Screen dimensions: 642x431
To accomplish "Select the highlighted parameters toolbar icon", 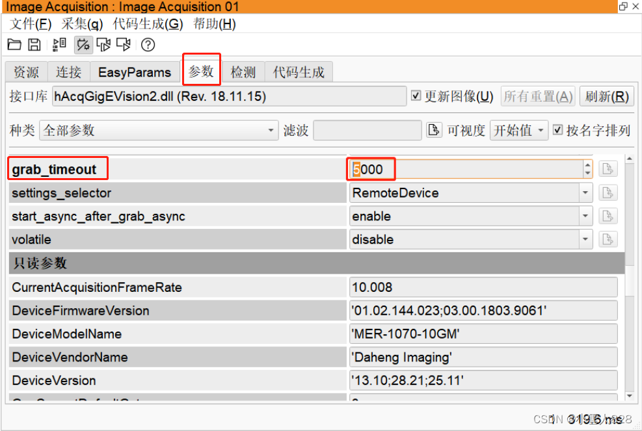I will [x=83, y=44].
